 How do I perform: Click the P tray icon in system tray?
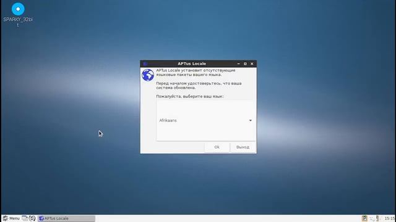tap(364, 218)
